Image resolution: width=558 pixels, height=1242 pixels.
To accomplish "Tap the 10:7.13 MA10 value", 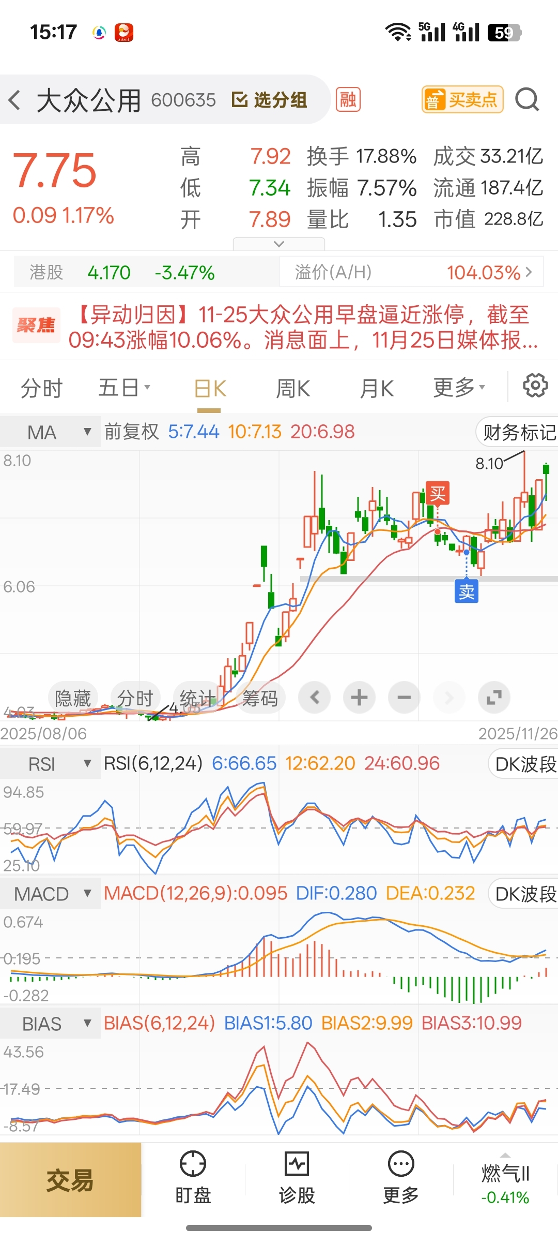I will 255,432.
